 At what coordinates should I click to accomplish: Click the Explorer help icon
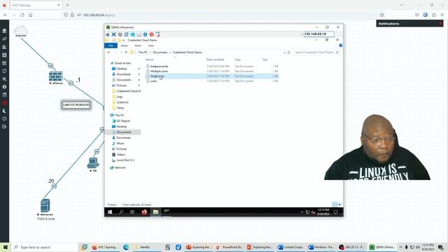click(341, 45)
